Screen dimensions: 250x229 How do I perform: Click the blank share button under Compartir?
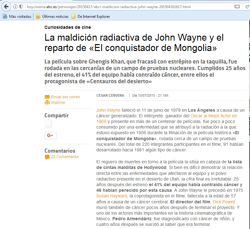pos(48,124)
